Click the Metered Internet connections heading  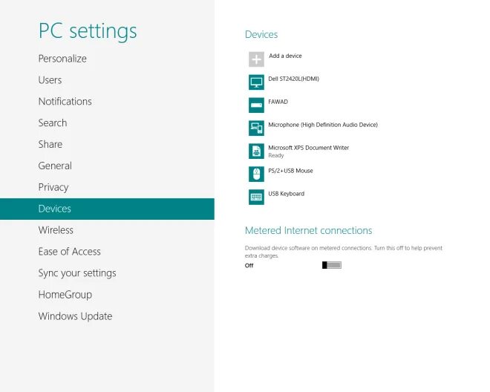pyautogui.click(x=308, y=230)
